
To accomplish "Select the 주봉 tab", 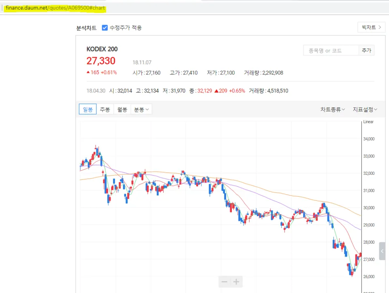I will click(x=105, y=109).
